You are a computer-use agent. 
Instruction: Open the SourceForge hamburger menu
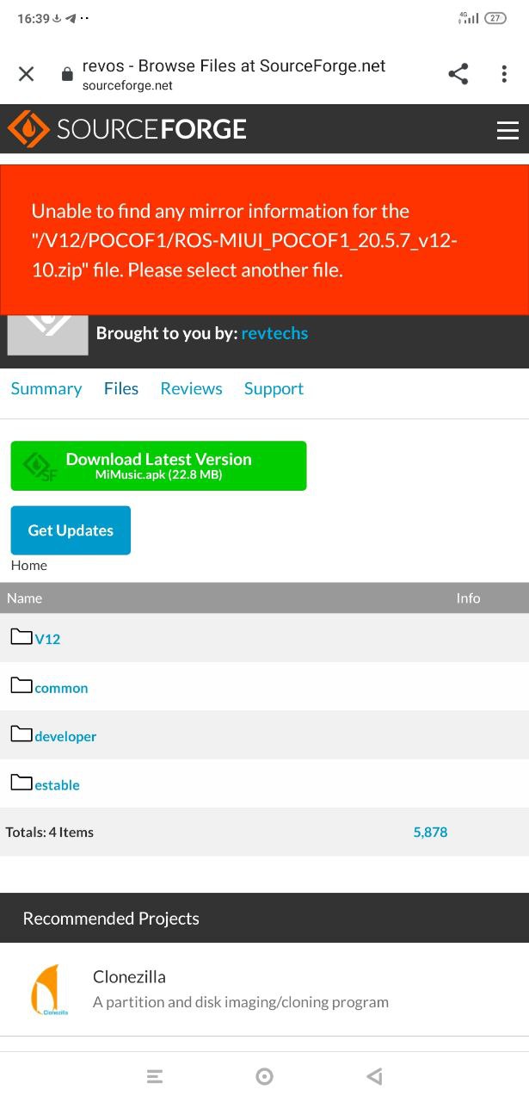[507, 130]
